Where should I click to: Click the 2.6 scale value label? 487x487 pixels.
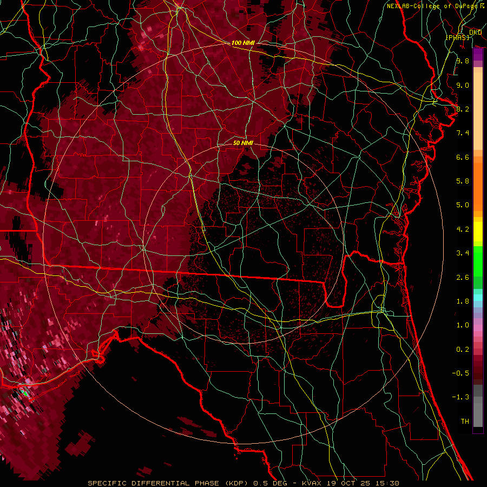(462, 277)
